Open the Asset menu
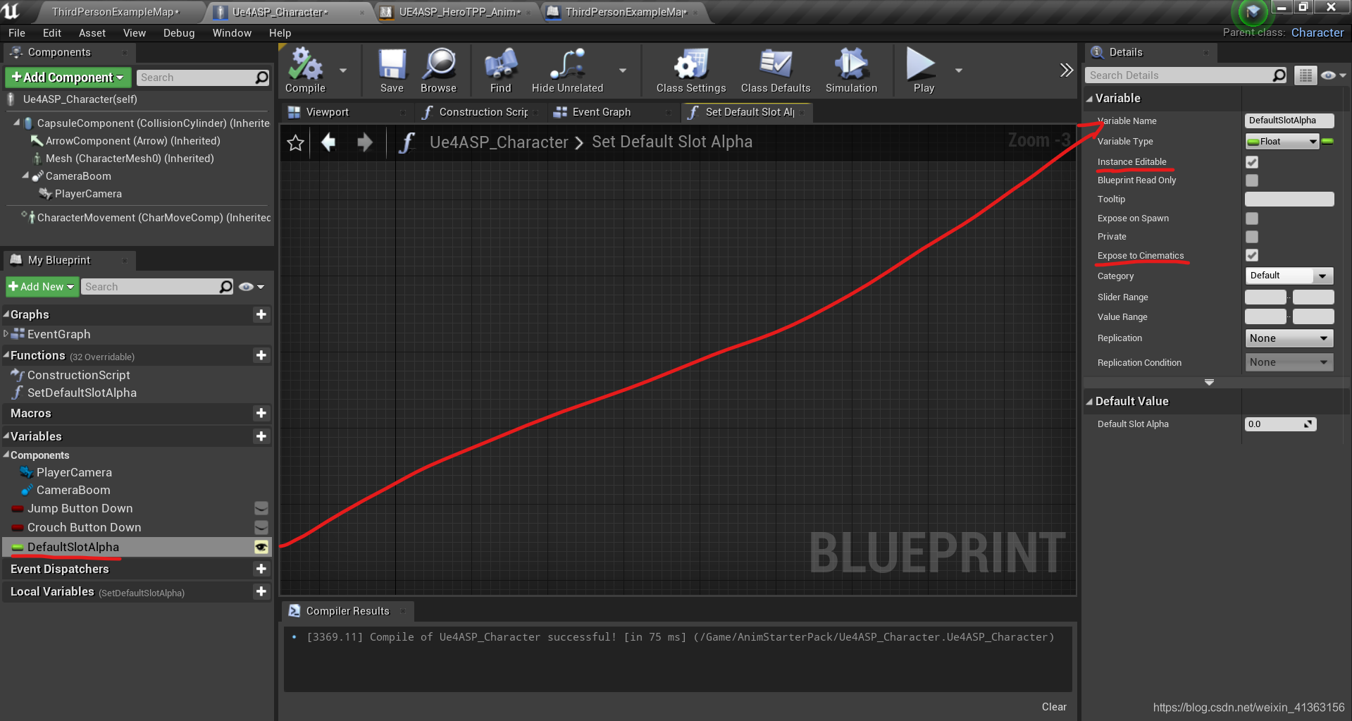The image size is (1352, 721). 92,33
